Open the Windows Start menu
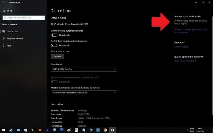 (x=3, y=130)
